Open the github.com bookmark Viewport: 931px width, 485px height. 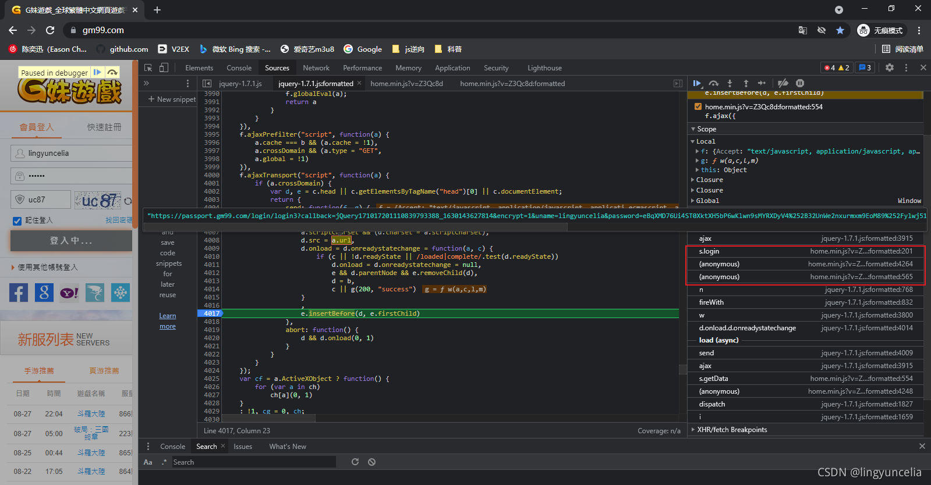click(x=122, y=49)
